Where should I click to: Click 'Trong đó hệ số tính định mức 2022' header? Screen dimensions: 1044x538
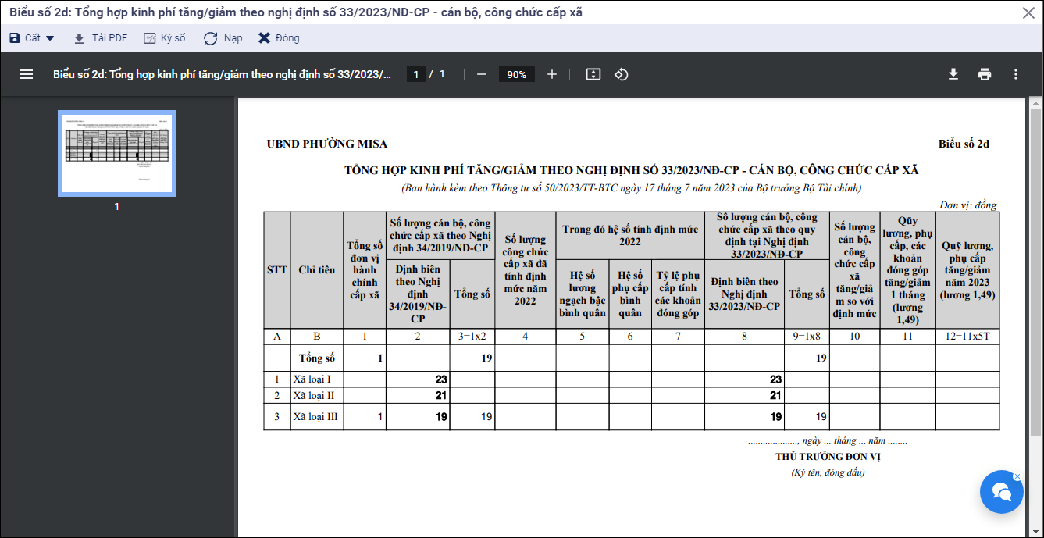(x=629, y=235)
